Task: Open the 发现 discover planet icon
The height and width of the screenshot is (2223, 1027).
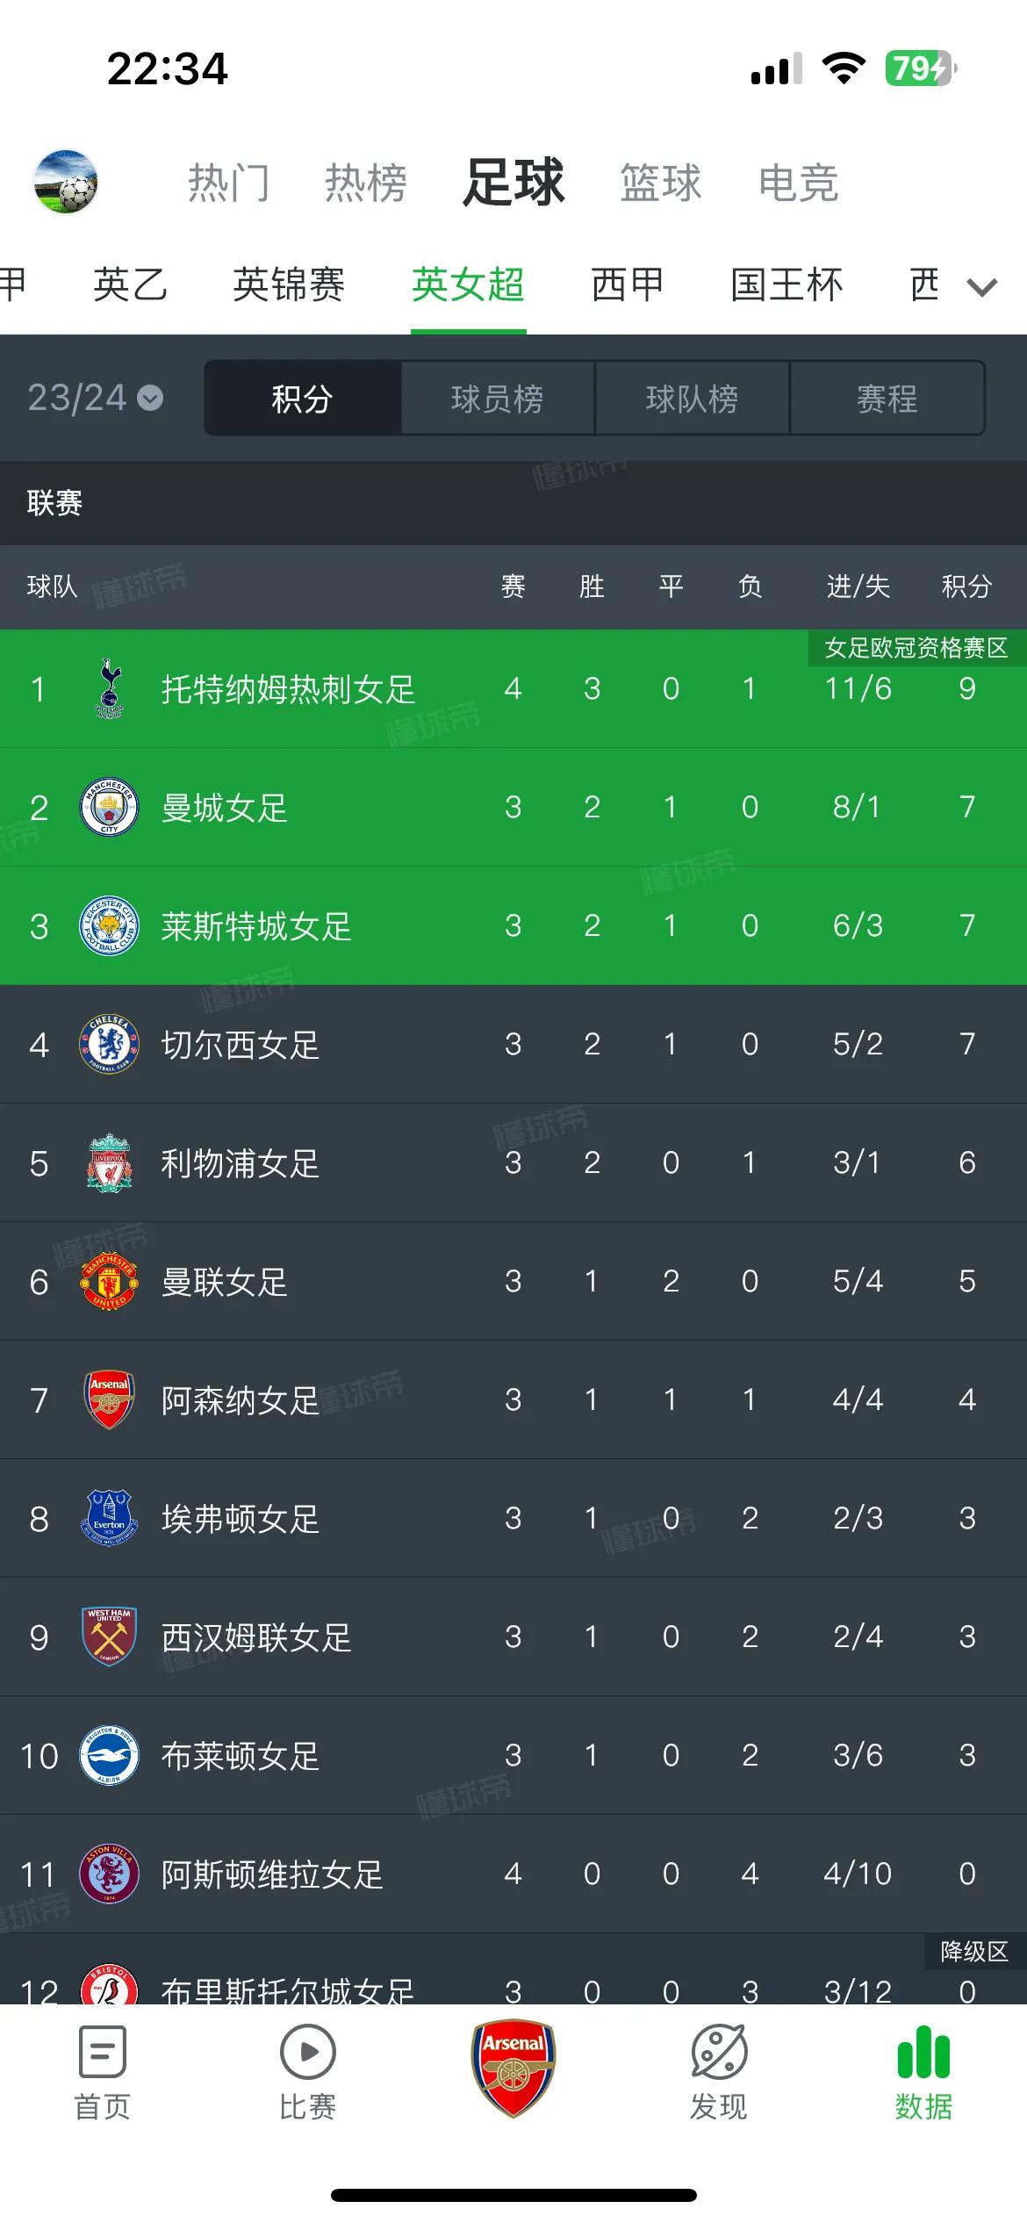Action: (719, 2053)
